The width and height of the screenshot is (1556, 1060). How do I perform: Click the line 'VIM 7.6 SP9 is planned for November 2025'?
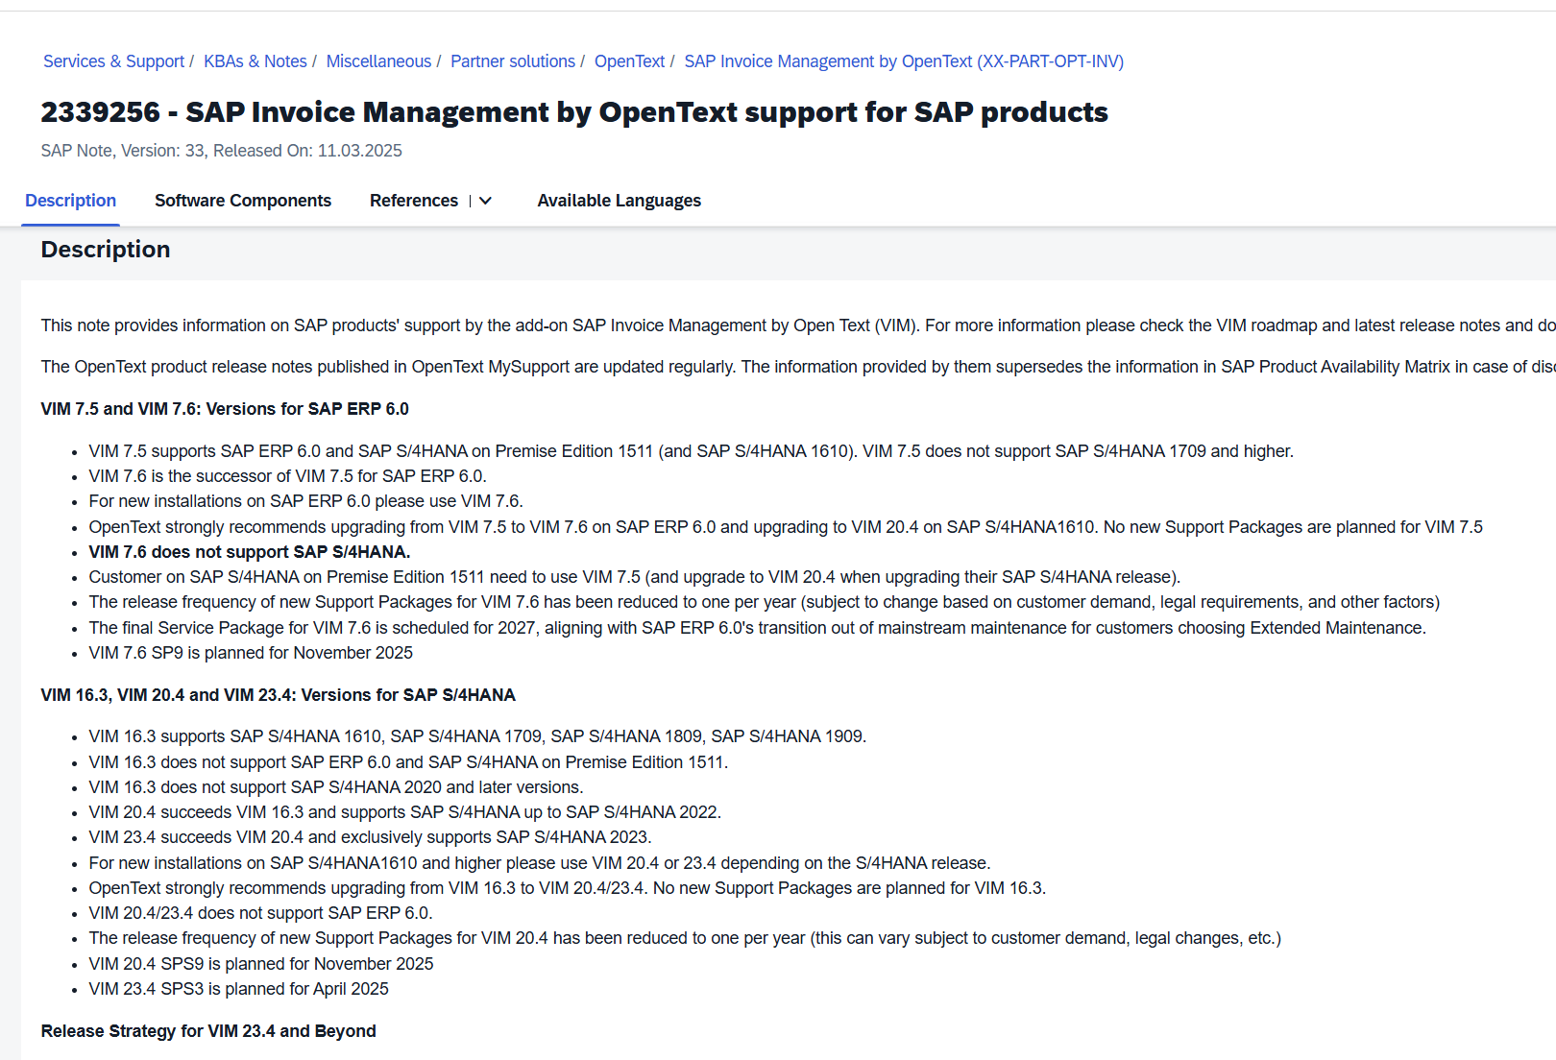click(x=251, y=653)
